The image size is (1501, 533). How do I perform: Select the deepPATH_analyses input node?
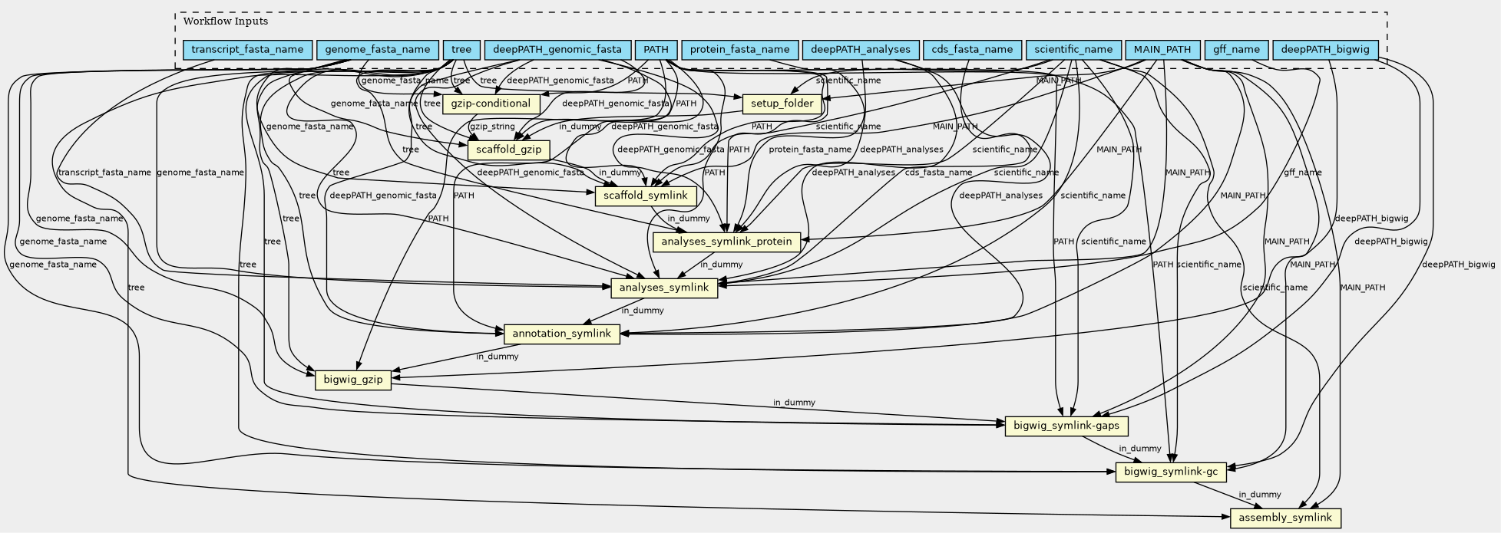861,50
